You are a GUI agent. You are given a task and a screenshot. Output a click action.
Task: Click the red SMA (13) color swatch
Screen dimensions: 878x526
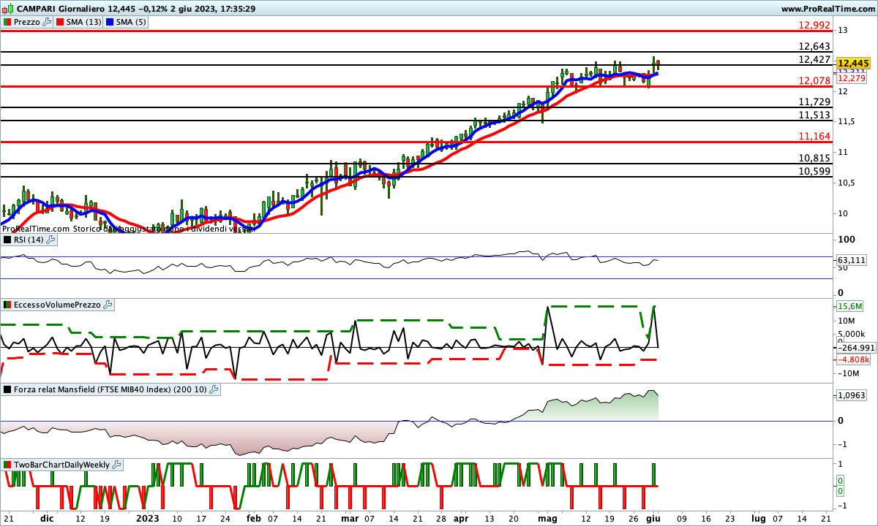click(61, 22)
